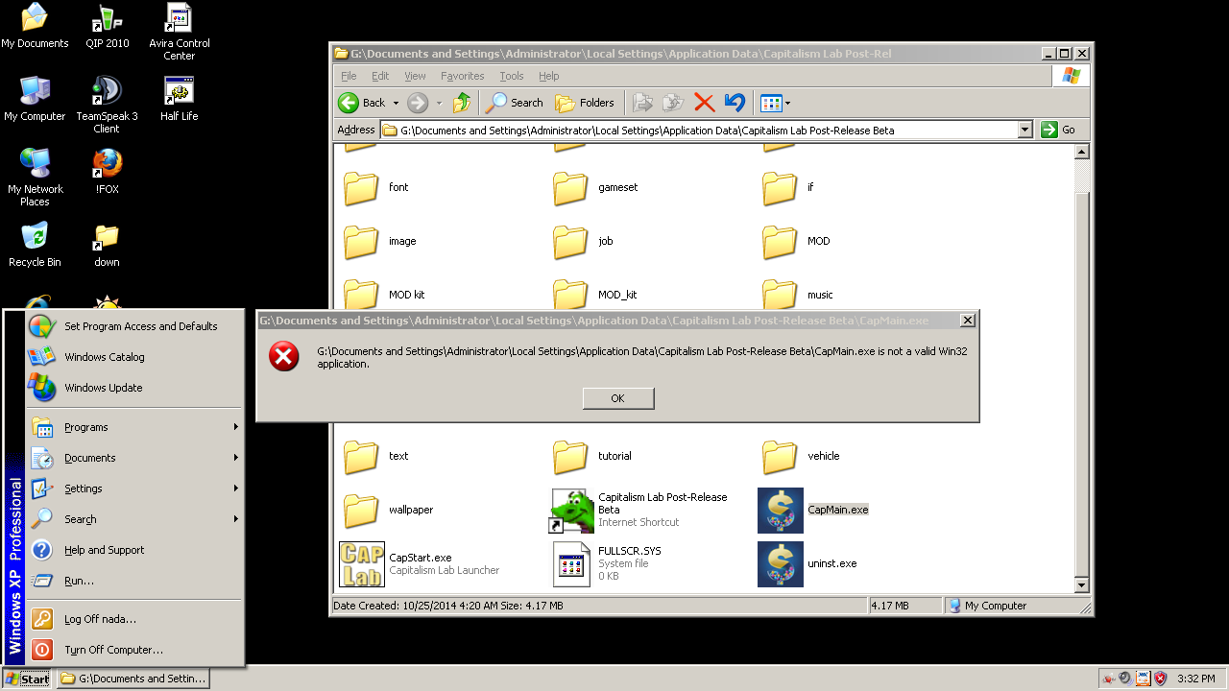Select the wallpaper folder

(x=389, y=511)
